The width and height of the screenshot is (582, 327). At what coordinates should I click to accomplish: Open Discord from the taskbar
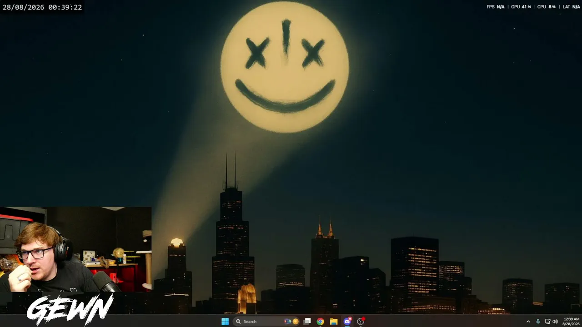pyautogui.click(x=347, y=322)
